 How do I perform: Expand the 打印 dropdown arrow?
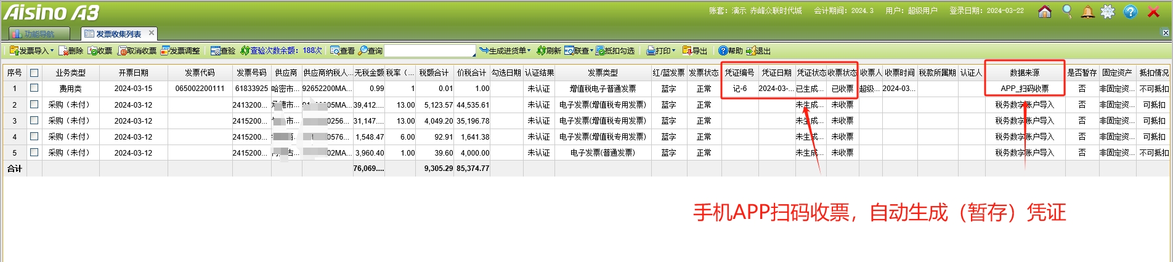coord(673,50)
